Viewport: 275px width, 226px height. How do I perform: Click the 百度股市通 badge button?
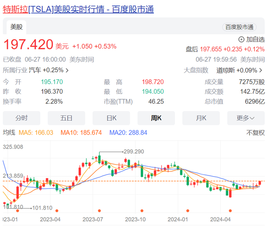click(x=239, y=27)
